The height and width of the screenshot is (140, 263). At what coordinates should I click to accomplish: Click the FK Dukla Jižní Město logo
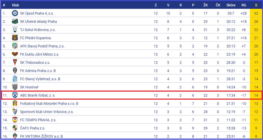coord(15,54)
